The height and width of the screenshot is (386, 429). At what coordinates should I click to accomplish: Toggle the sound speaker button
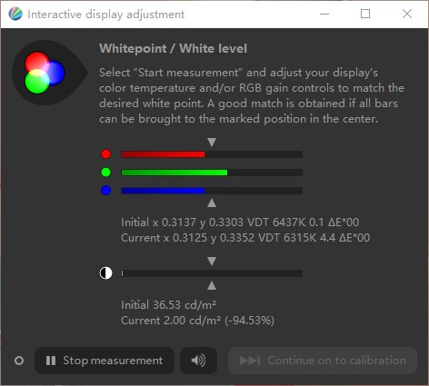click(198, 361)
